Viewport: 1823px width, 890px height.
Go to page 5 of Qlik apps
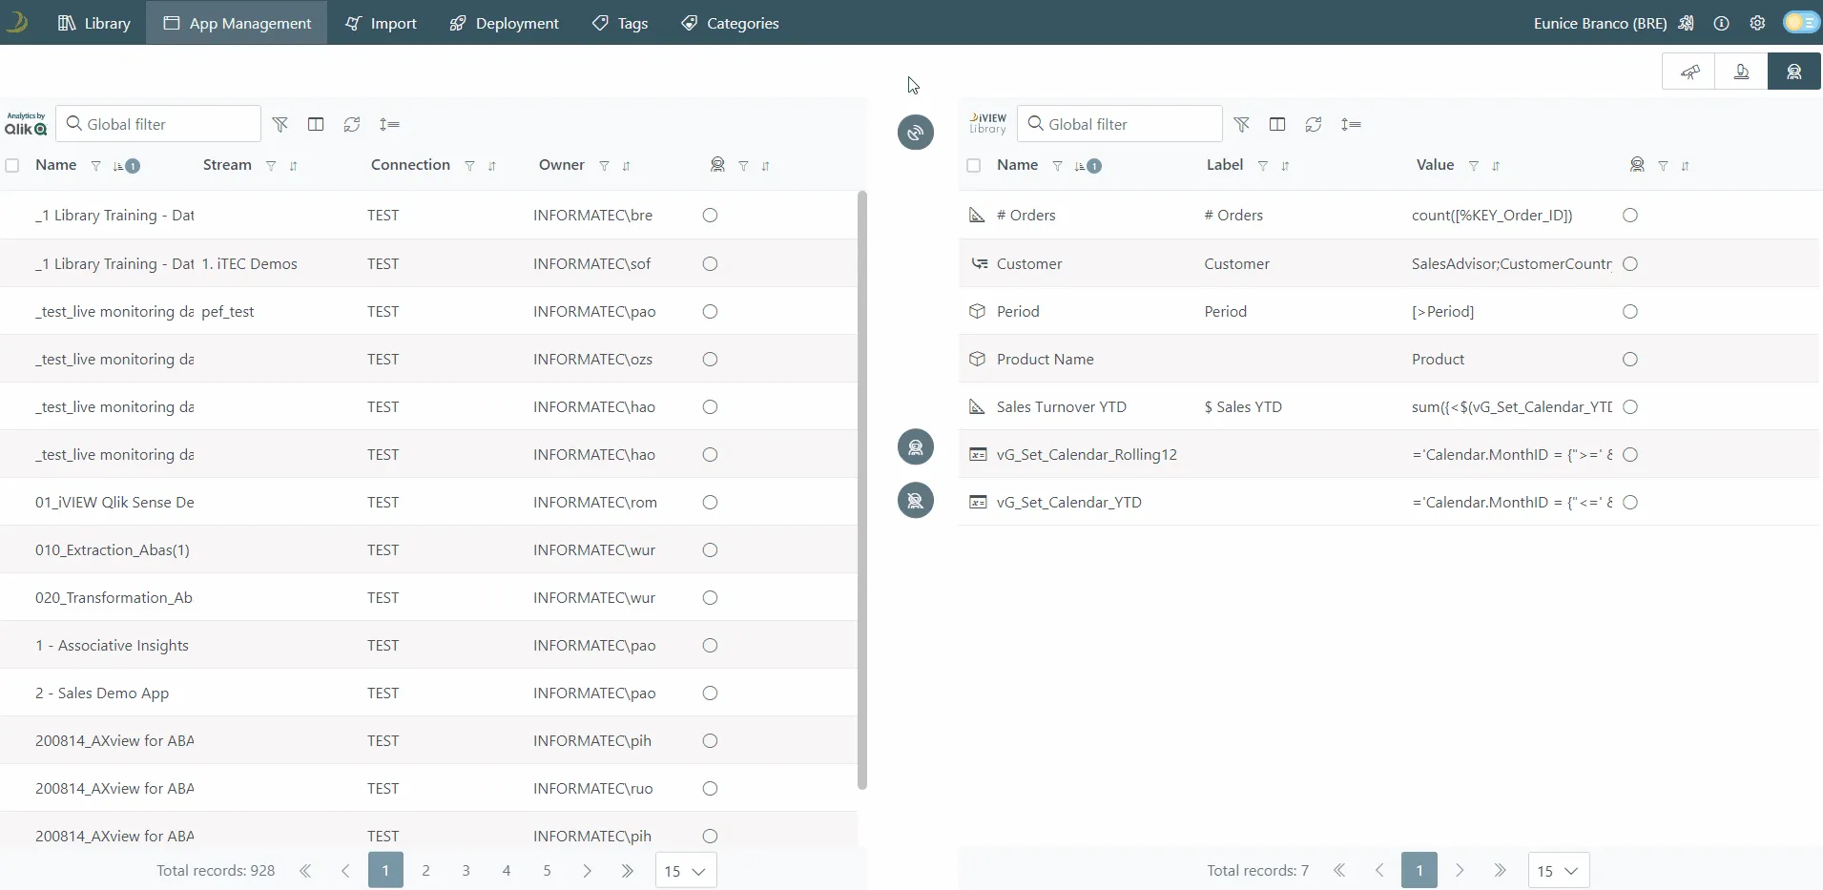tap(547, 870)
